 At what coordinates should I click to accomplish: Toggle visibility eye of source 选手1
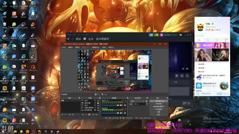pyautogui.click(x=95, y=101)
